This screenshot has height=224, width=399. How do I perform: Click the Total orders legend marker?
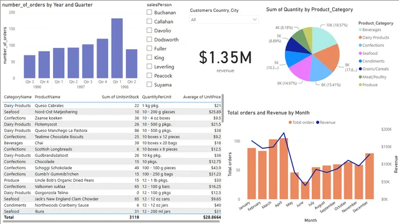click(290, 123)
